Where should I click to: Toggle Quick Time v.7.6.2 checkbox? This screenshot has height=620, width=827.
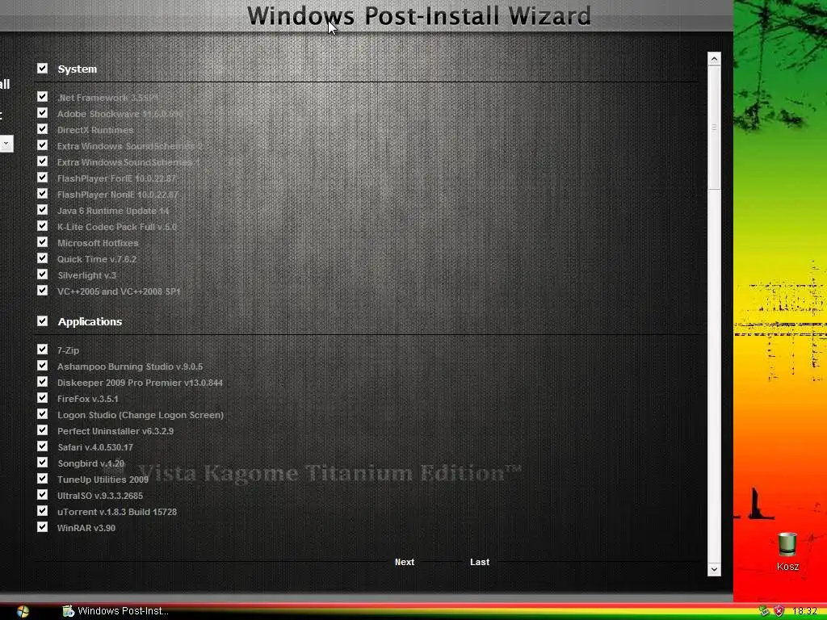(42, 258)
